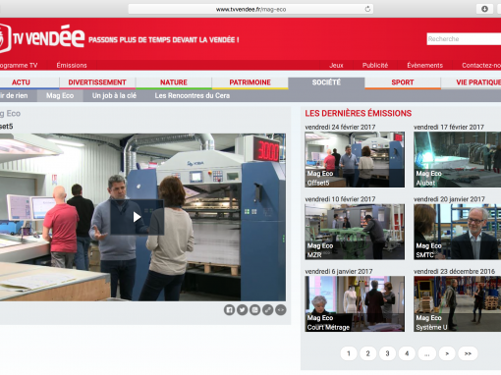Go to page 1 of emissions
This screenshot has width=501, height=375.
coord(349,353)
